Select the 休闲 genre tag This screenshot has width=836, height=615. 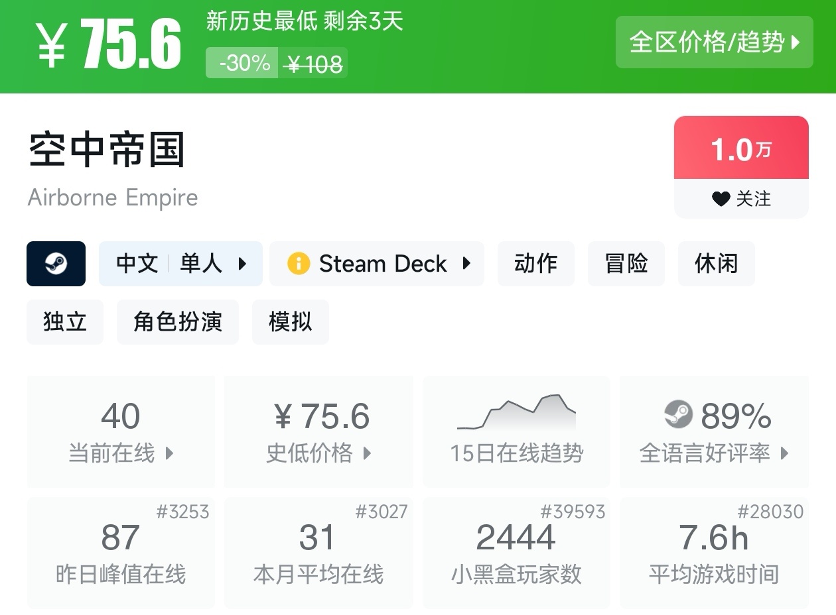tap(716, 264)
